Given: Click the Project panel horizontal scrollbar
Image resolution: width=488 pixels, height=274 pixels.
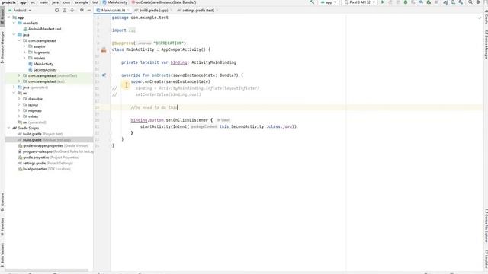Looking at the screenshot, I should [47, 270].
